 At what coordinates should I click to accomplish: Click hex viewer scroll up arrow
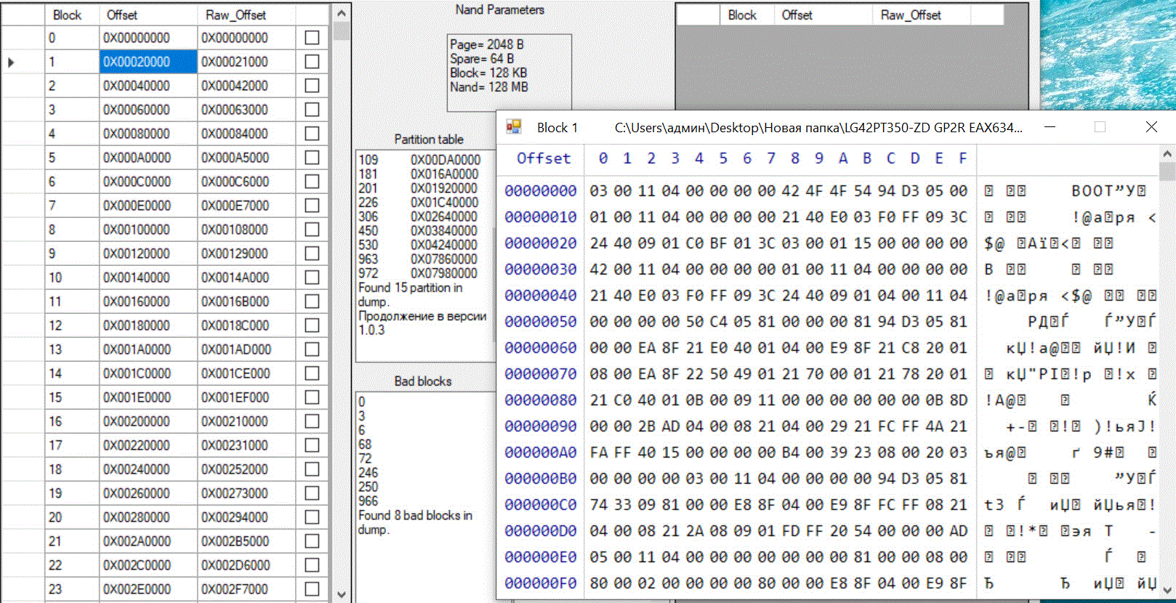tap(1167, 154)
